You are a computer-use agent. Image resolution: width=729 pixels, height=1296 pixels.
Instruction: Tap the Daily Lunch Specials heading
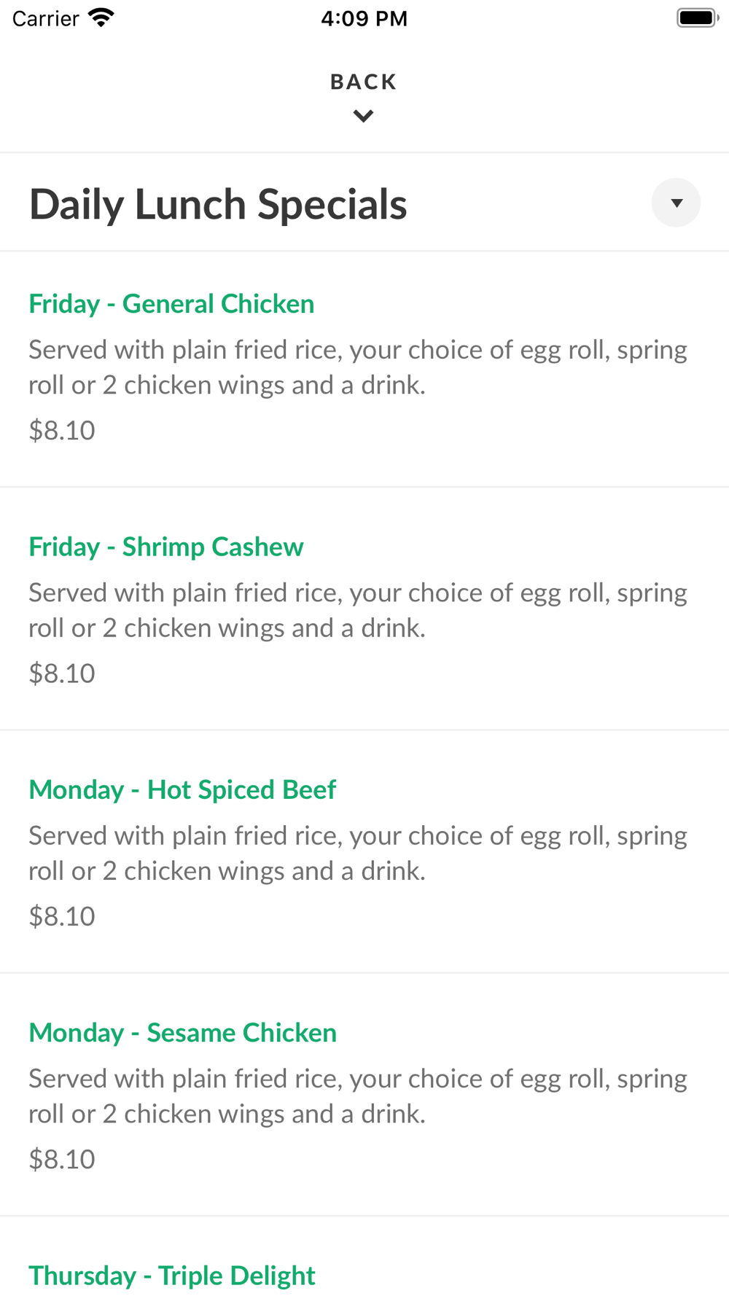coord(218,204)
